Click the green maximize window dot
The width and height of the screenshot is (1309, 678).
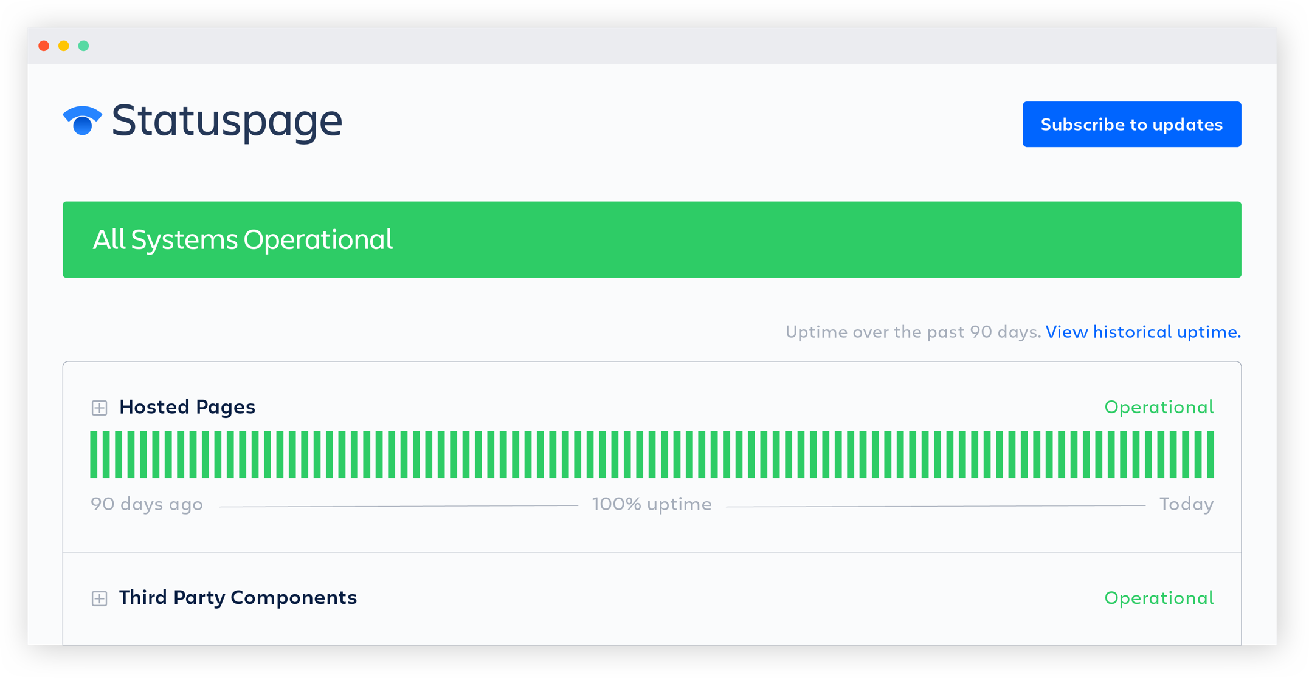pyautogui.click(x=84, y=46)
